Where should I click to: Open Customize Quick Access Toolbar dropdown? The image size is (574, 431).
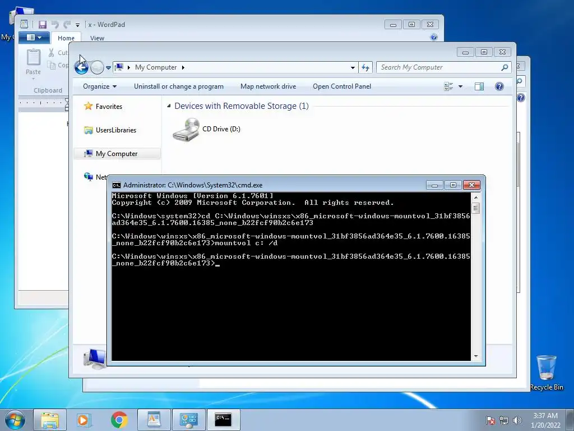[77, 25]
